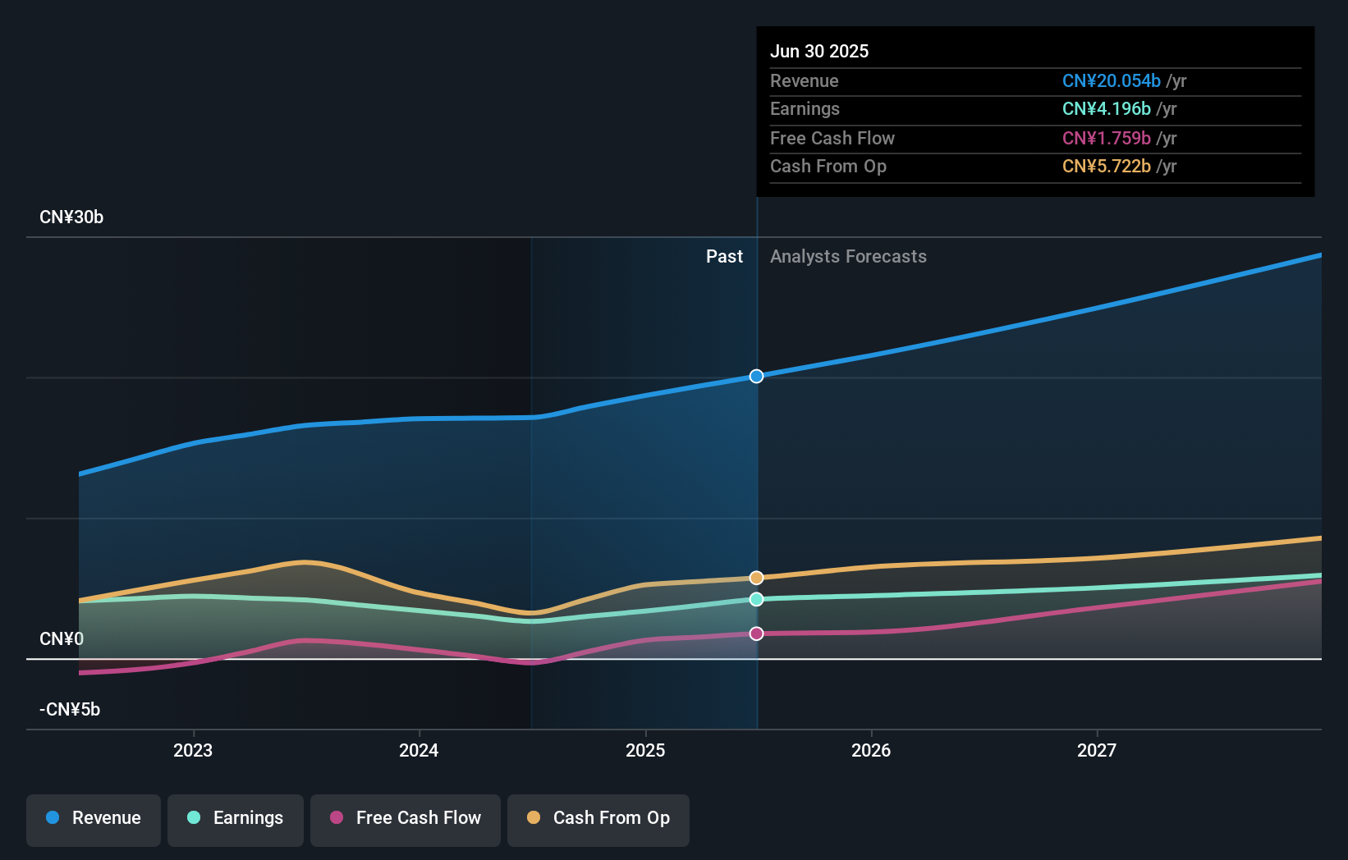Screen dimensions: 1348x860
Task: Open the Analysts Forecasts section
Action: pos(848,256)
